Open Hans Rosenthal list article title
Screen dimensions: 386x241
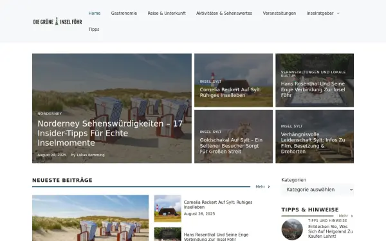pos(216,237)
